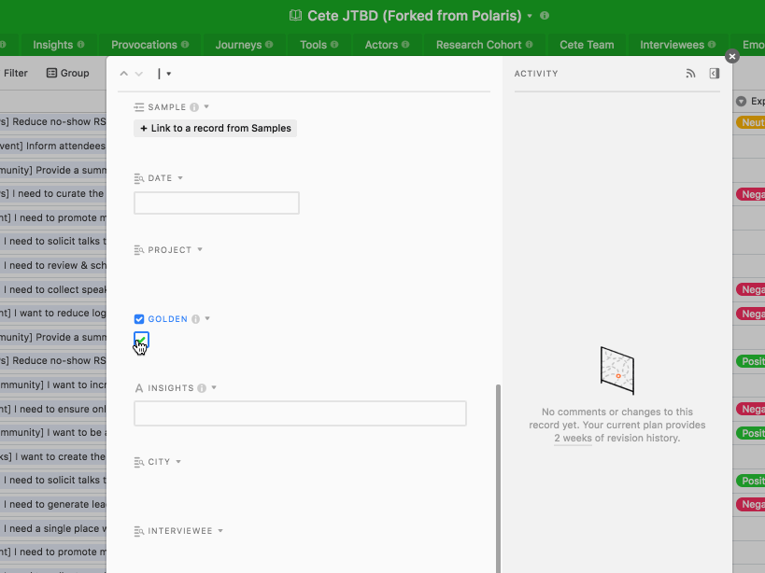765x573 pixels.
Task: Click inside the empty Date input
Action: (x=216, y=203)
